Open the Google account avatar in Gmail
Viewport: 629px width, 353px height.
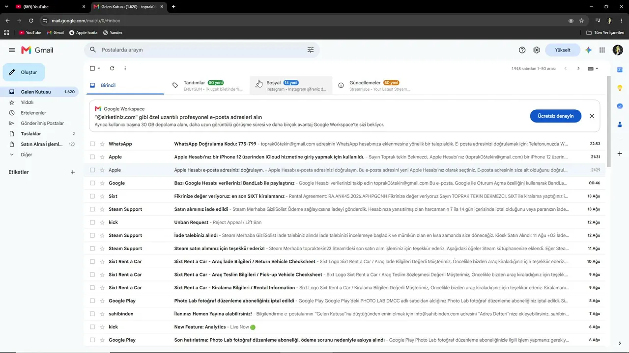[x=618, y=50]
